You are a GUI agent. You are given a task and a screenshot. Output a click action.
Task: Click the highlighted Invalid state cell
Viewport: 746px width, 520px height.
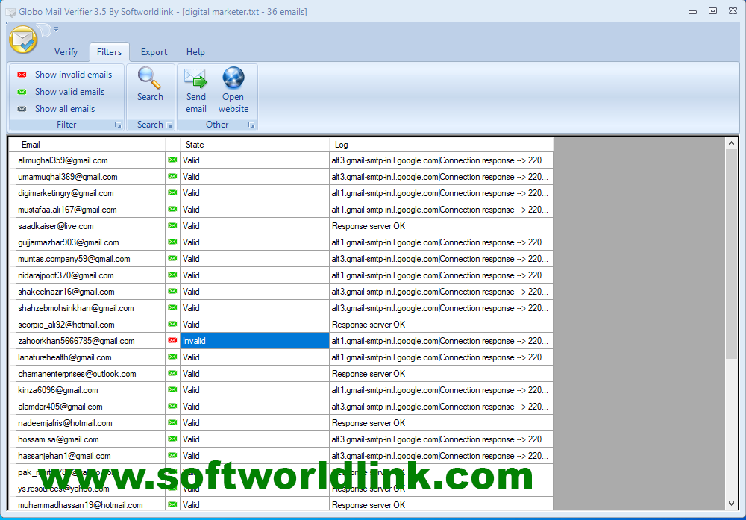pyautogui.click(x=254, y=341)
